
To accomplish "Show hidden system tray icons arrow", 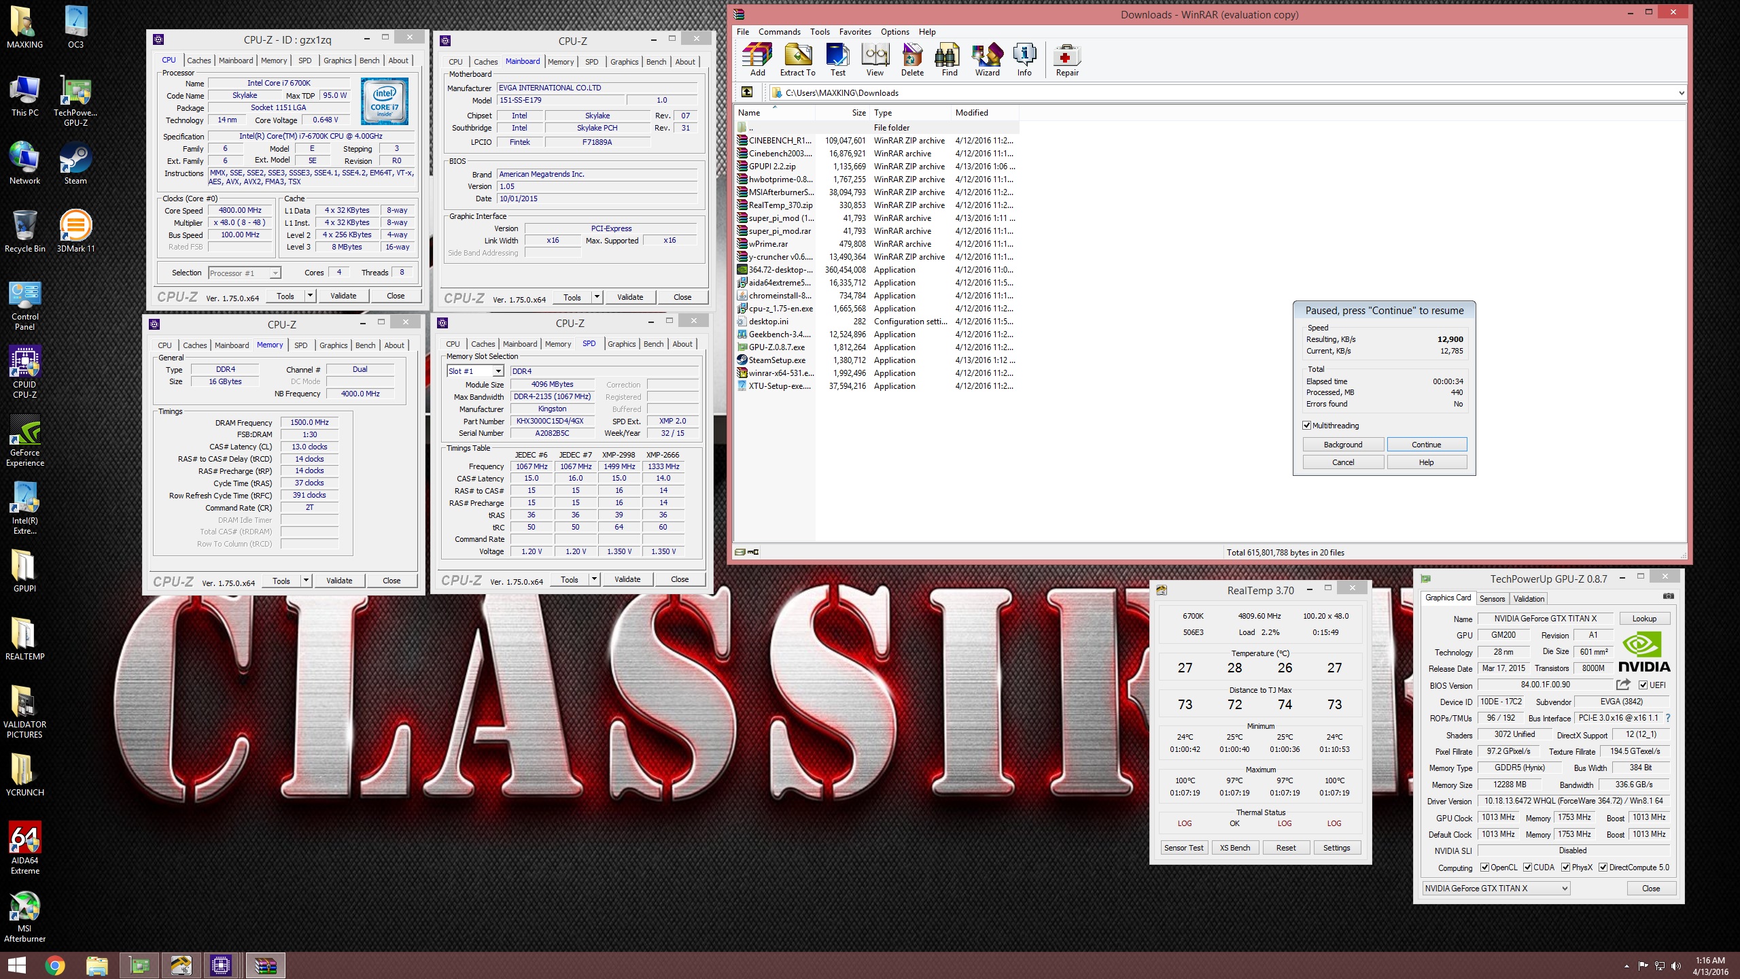I will pyautogui.click(x=1626, y=966).
